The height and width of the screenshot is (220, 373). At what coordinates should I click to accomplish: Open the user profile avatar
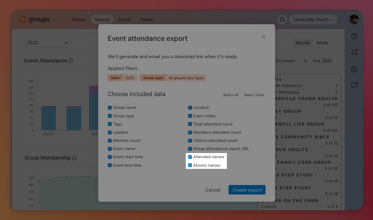(x=354, y=20)
